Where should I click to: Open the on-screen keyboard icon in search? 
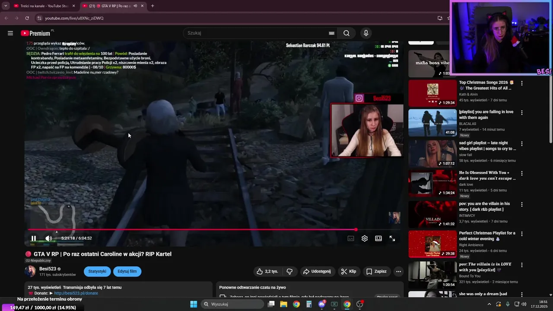point(331,33)
